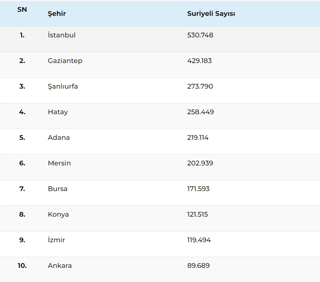This screenshot has width=320, height=282.
Task: Click the 171.593 figure for Bursa
Action: (198, 189)
